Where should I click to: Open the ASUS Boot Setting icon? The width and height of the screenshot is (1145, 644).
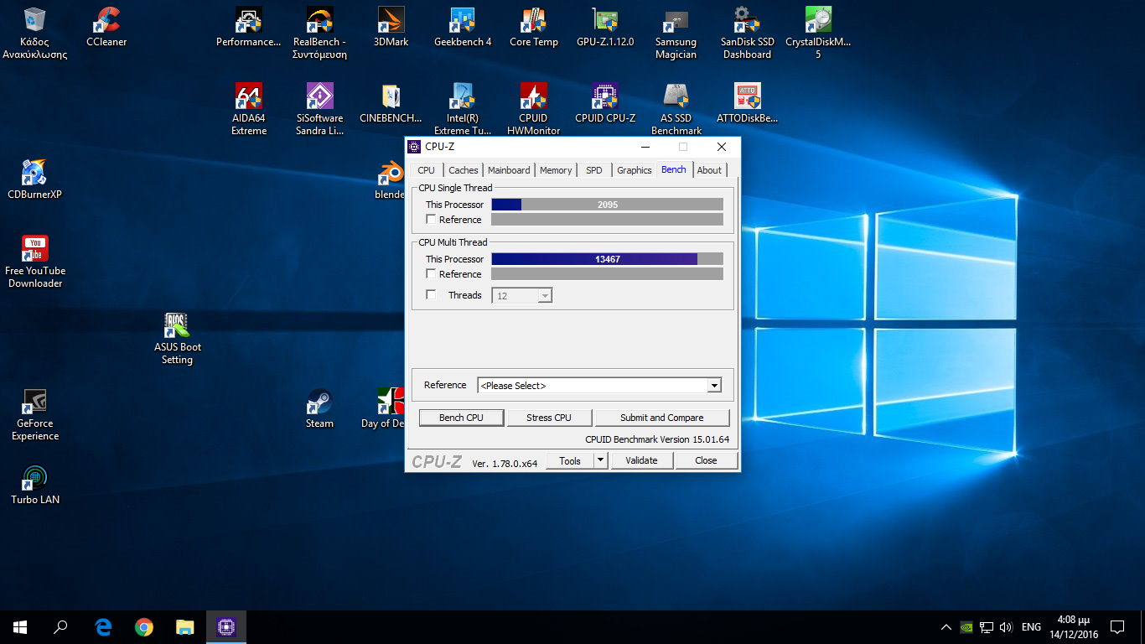(x=178, y=339)
